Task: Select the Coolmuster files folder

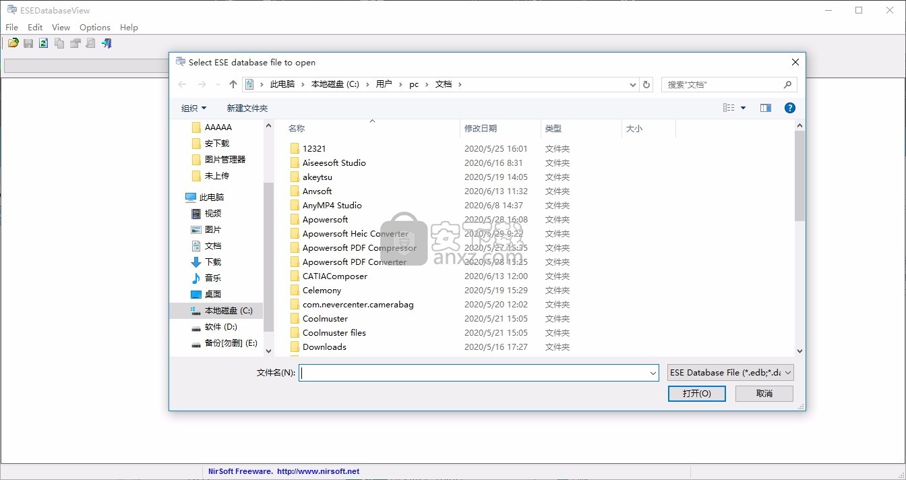Action: pos(334,332)
